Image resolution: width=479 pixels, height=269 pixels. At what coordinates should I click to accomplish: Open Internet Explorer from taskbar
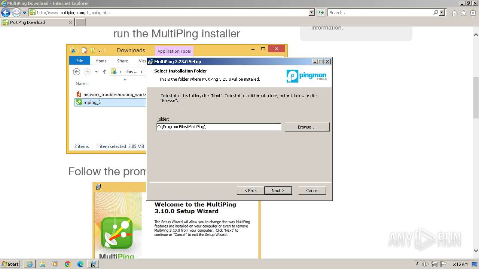pyautogui.click(x=30, y=264)
